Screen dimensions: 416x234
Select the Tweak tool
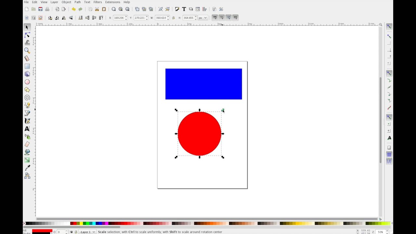click(x=27, y=43)
